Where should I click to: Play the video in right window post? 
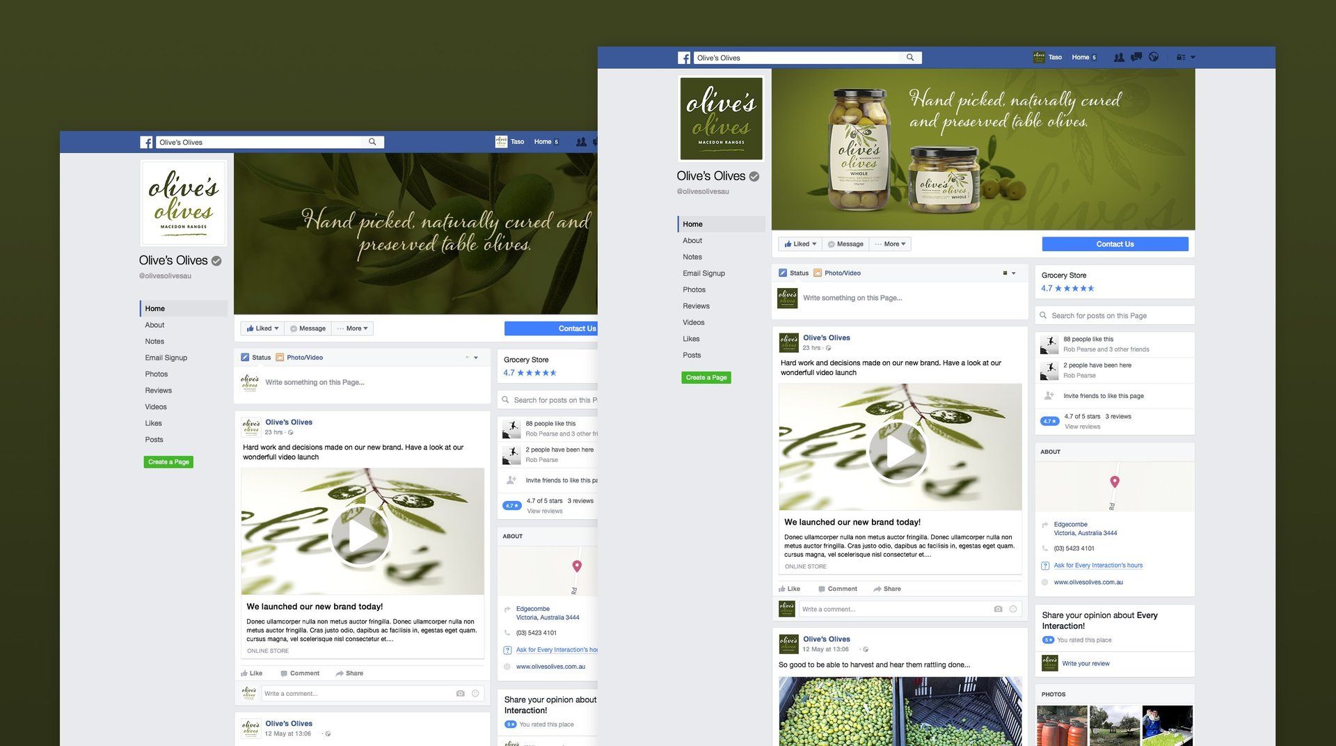[898, 451]
